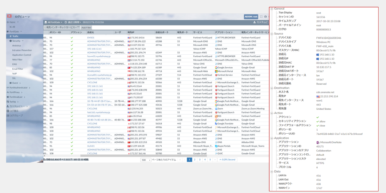Open the ログビュー dropdown at the top

pos(22,17)
